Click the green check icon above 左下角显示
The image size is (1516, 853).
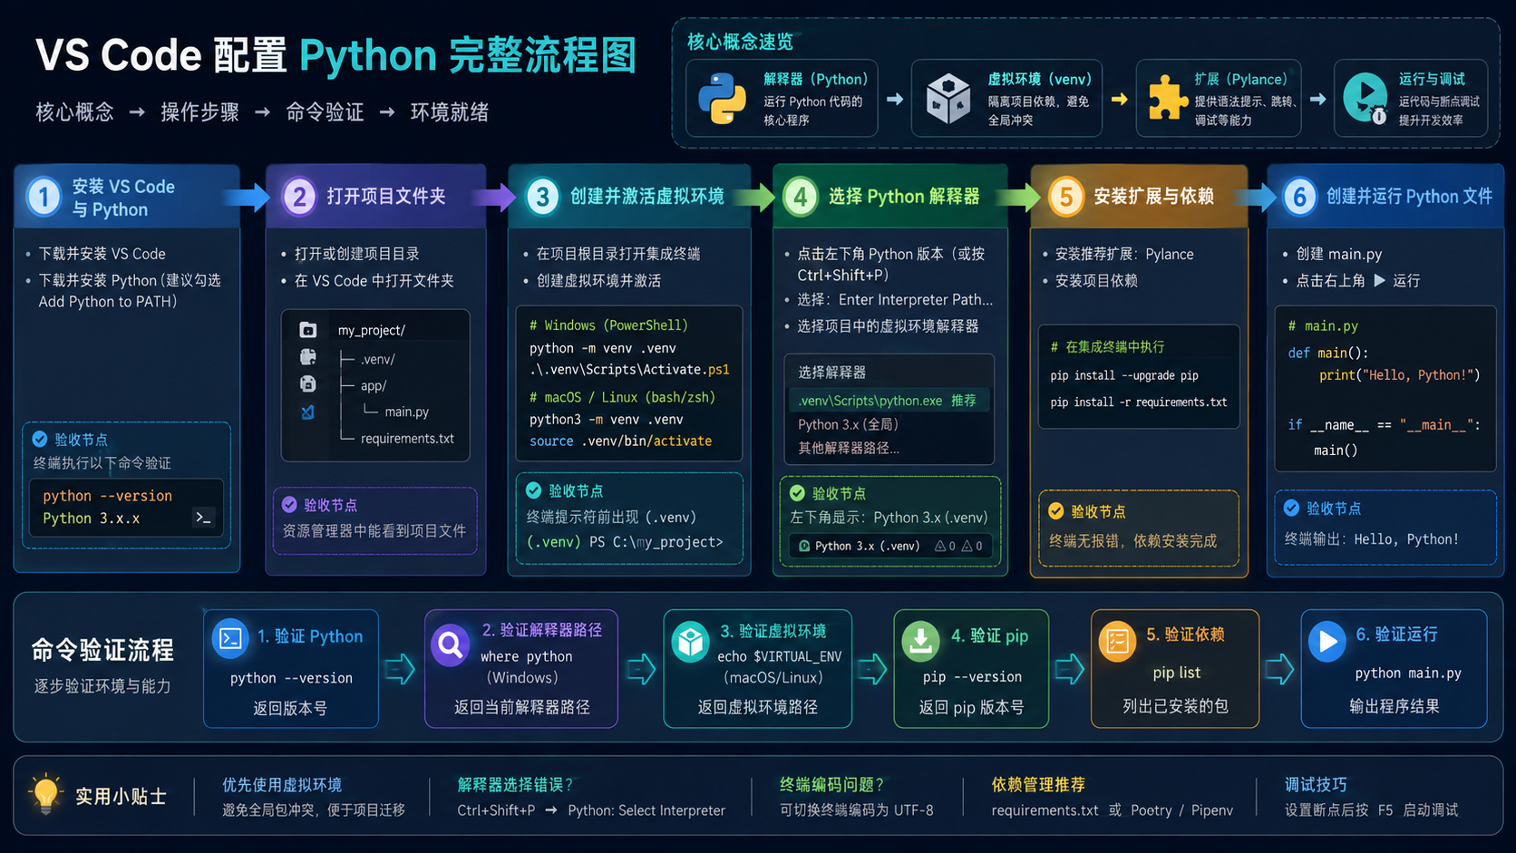coord(797,493)
